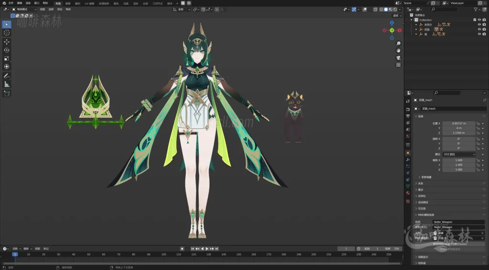The height and width of the screenshot is (270, 489).
Task: Switch to the 着色 Shading workspace tab
Action: (x=116, y=3)
